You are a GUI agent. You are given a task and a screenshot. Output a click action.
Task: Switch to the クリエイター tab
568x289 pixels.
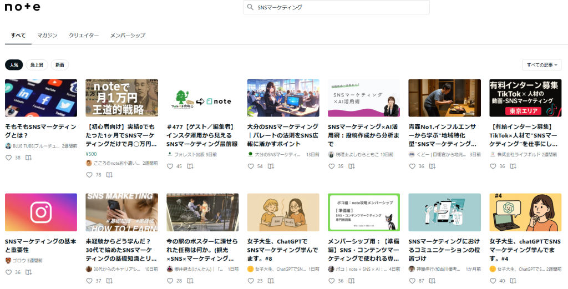[84, 35]
